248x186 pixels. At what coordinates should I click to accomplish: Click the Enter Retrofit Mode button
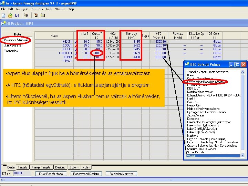coord(51,174)
